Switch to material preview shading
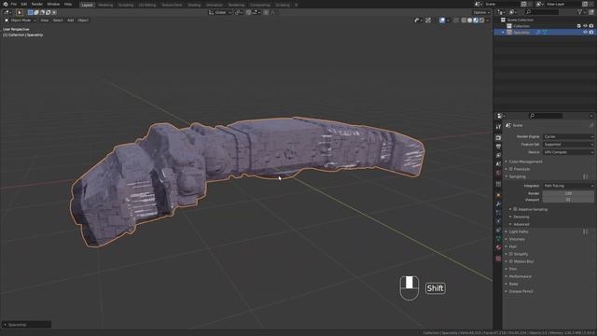The width and height of the screenshot is (597, 336). pos(476,21)
